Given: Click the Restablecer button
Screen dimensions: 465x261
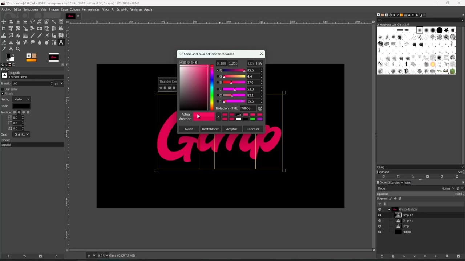Looking at the screenshot, I should [x=210, y=129].
